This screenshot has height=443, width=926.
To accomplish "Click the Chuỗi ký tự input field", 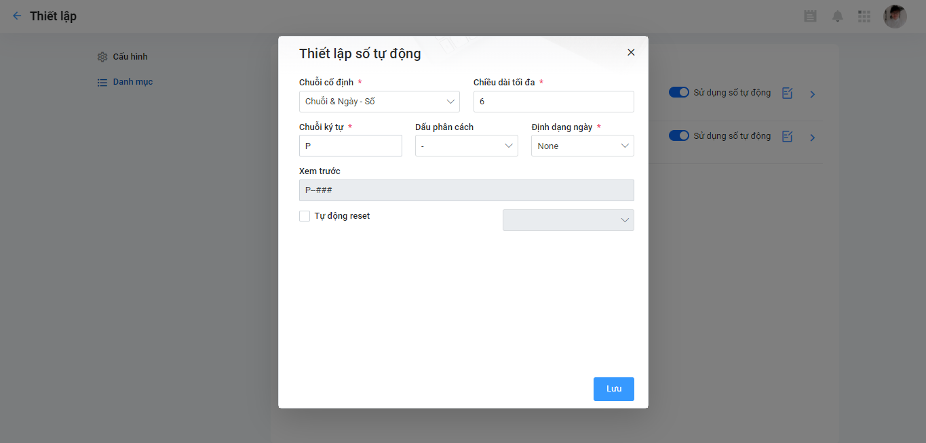I will (351, 146).
